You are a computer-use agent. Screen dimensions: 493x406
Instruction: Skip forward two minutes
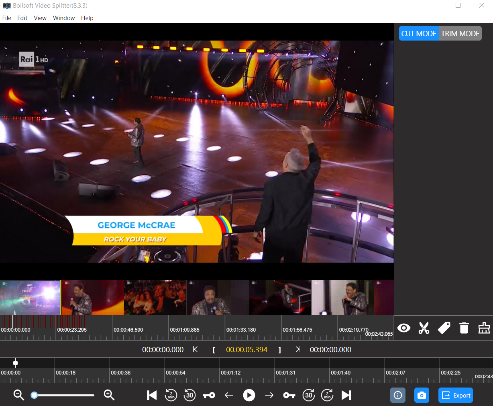327,395
